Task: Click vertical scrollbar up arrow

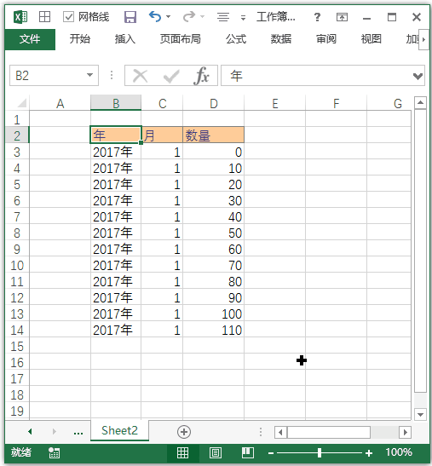Action: coord(420,103)
